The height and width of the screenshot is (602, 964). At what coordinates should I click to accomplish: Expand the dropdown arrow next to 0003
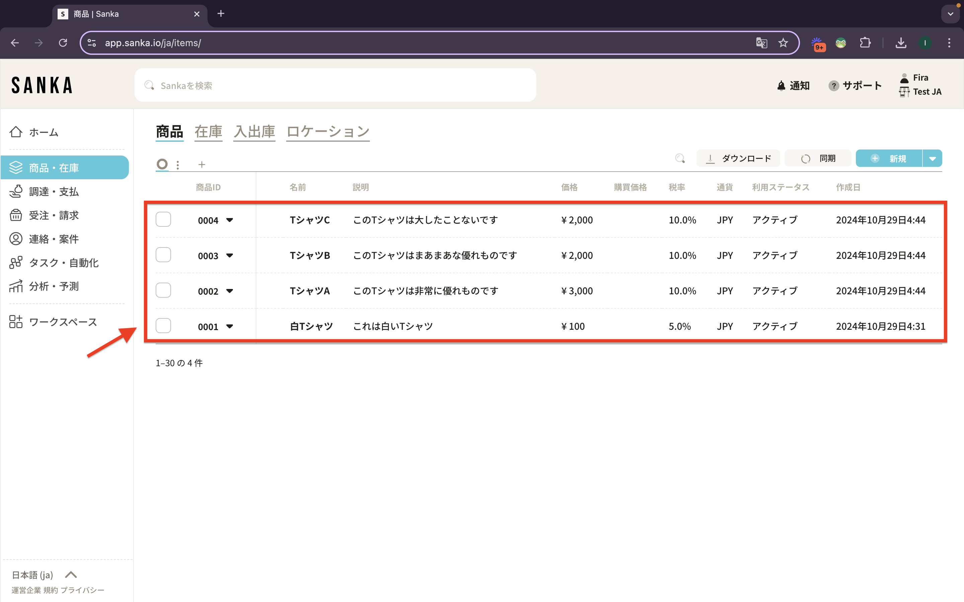coord(229,255)
